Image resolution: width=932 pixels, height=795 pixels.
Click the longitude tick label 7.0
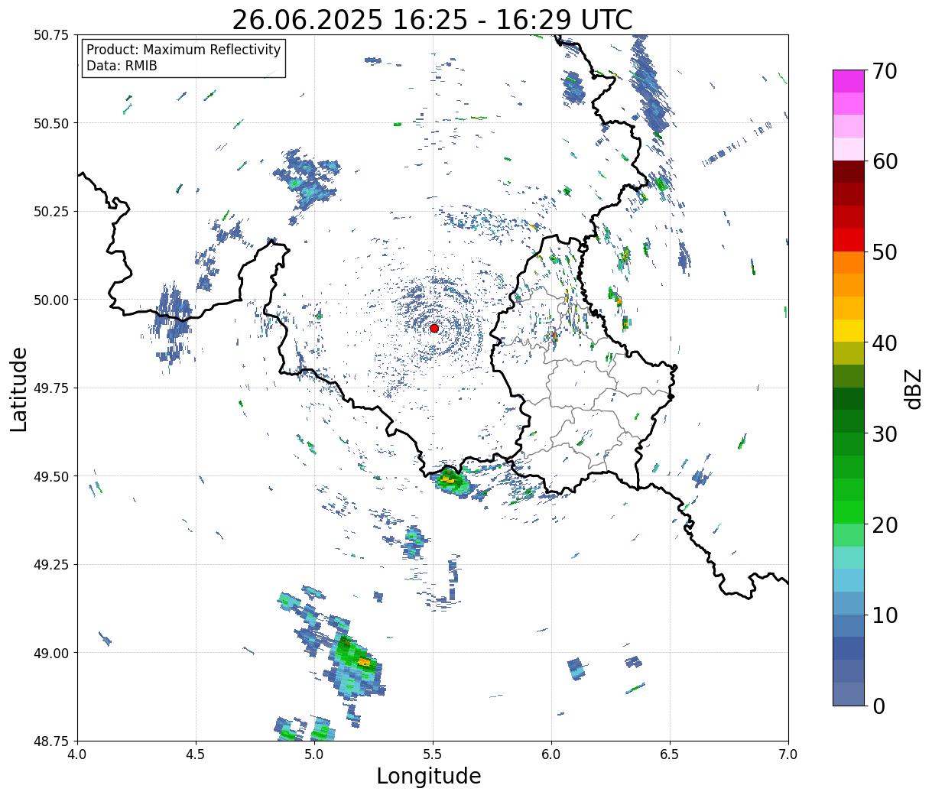click(788, 754)
